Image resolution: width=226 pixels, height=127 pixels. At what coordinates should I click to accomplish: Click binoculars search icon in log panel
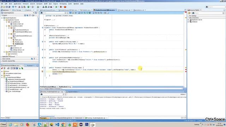click(x=42, y=94)
